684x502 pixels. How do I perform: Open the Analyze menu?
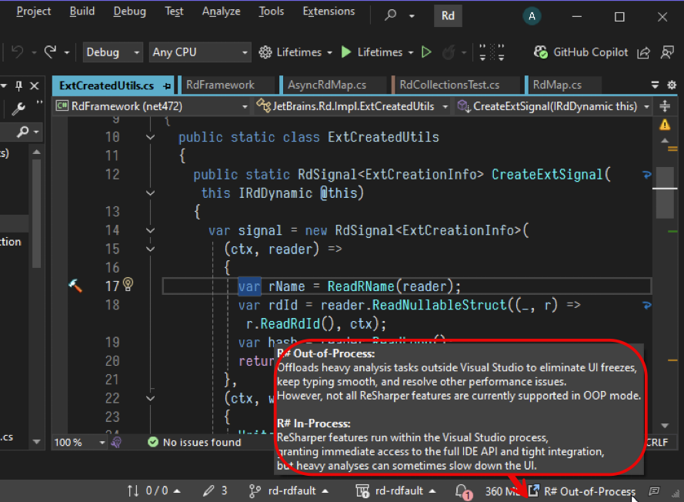tap(221, 12)
